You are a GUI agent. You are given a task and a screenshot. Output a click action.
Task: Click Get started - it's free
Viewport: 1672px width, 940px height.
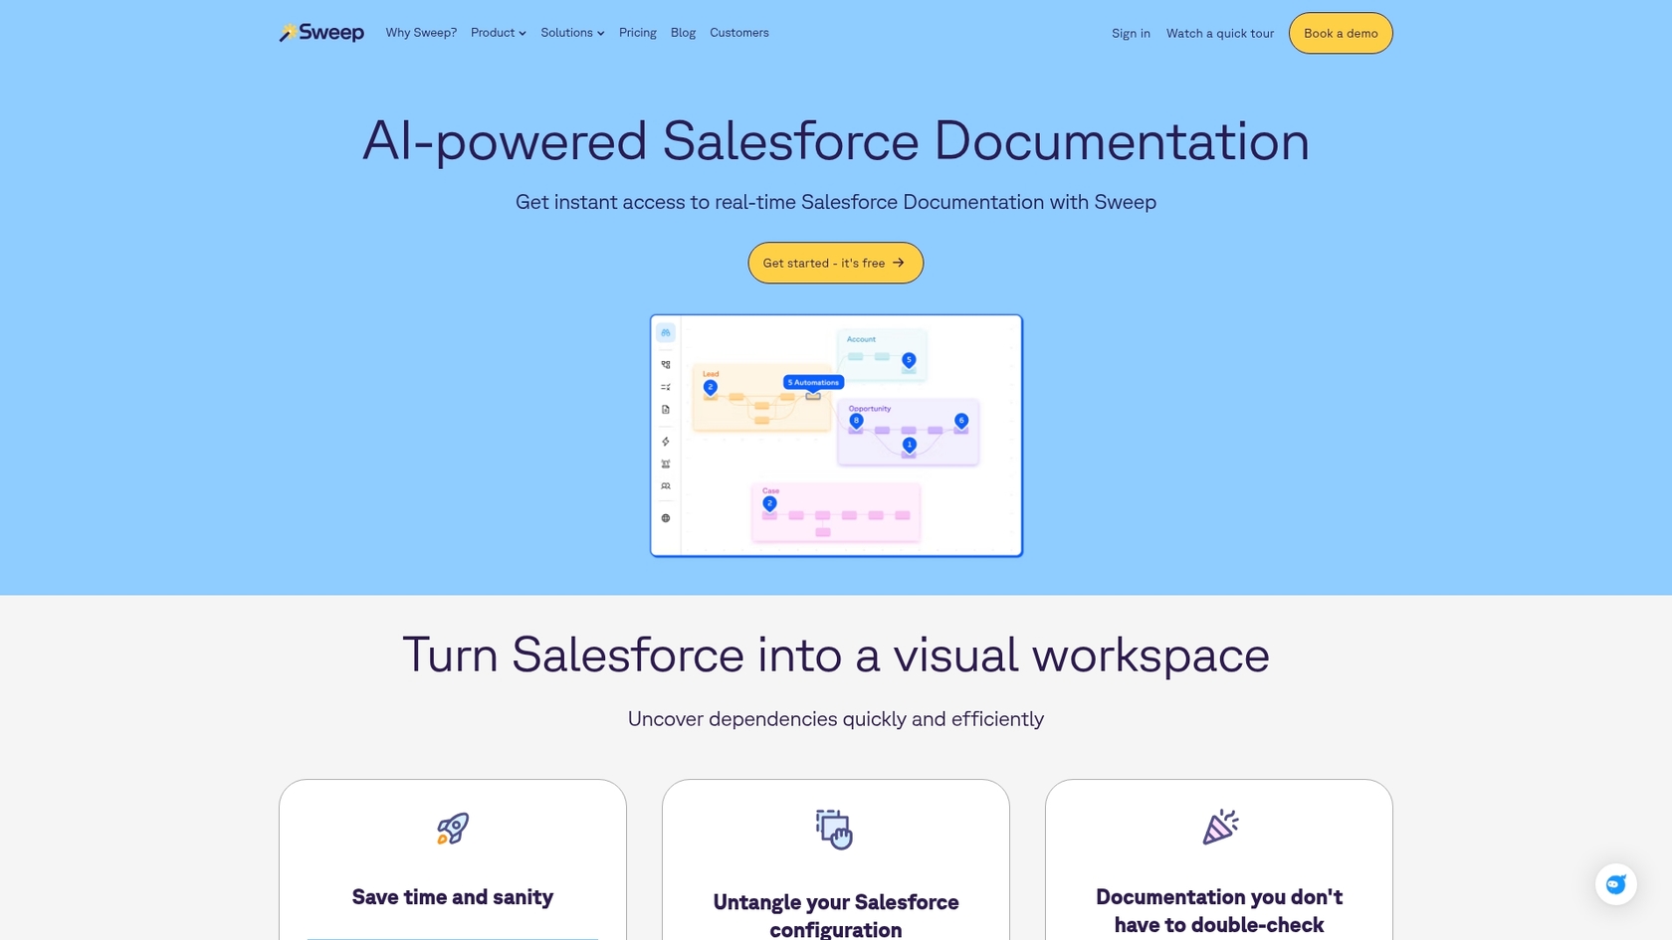tap(835, 263)
